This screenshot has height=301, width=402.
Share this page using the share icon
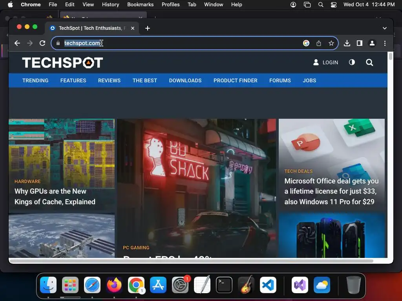tap(319, 43)
